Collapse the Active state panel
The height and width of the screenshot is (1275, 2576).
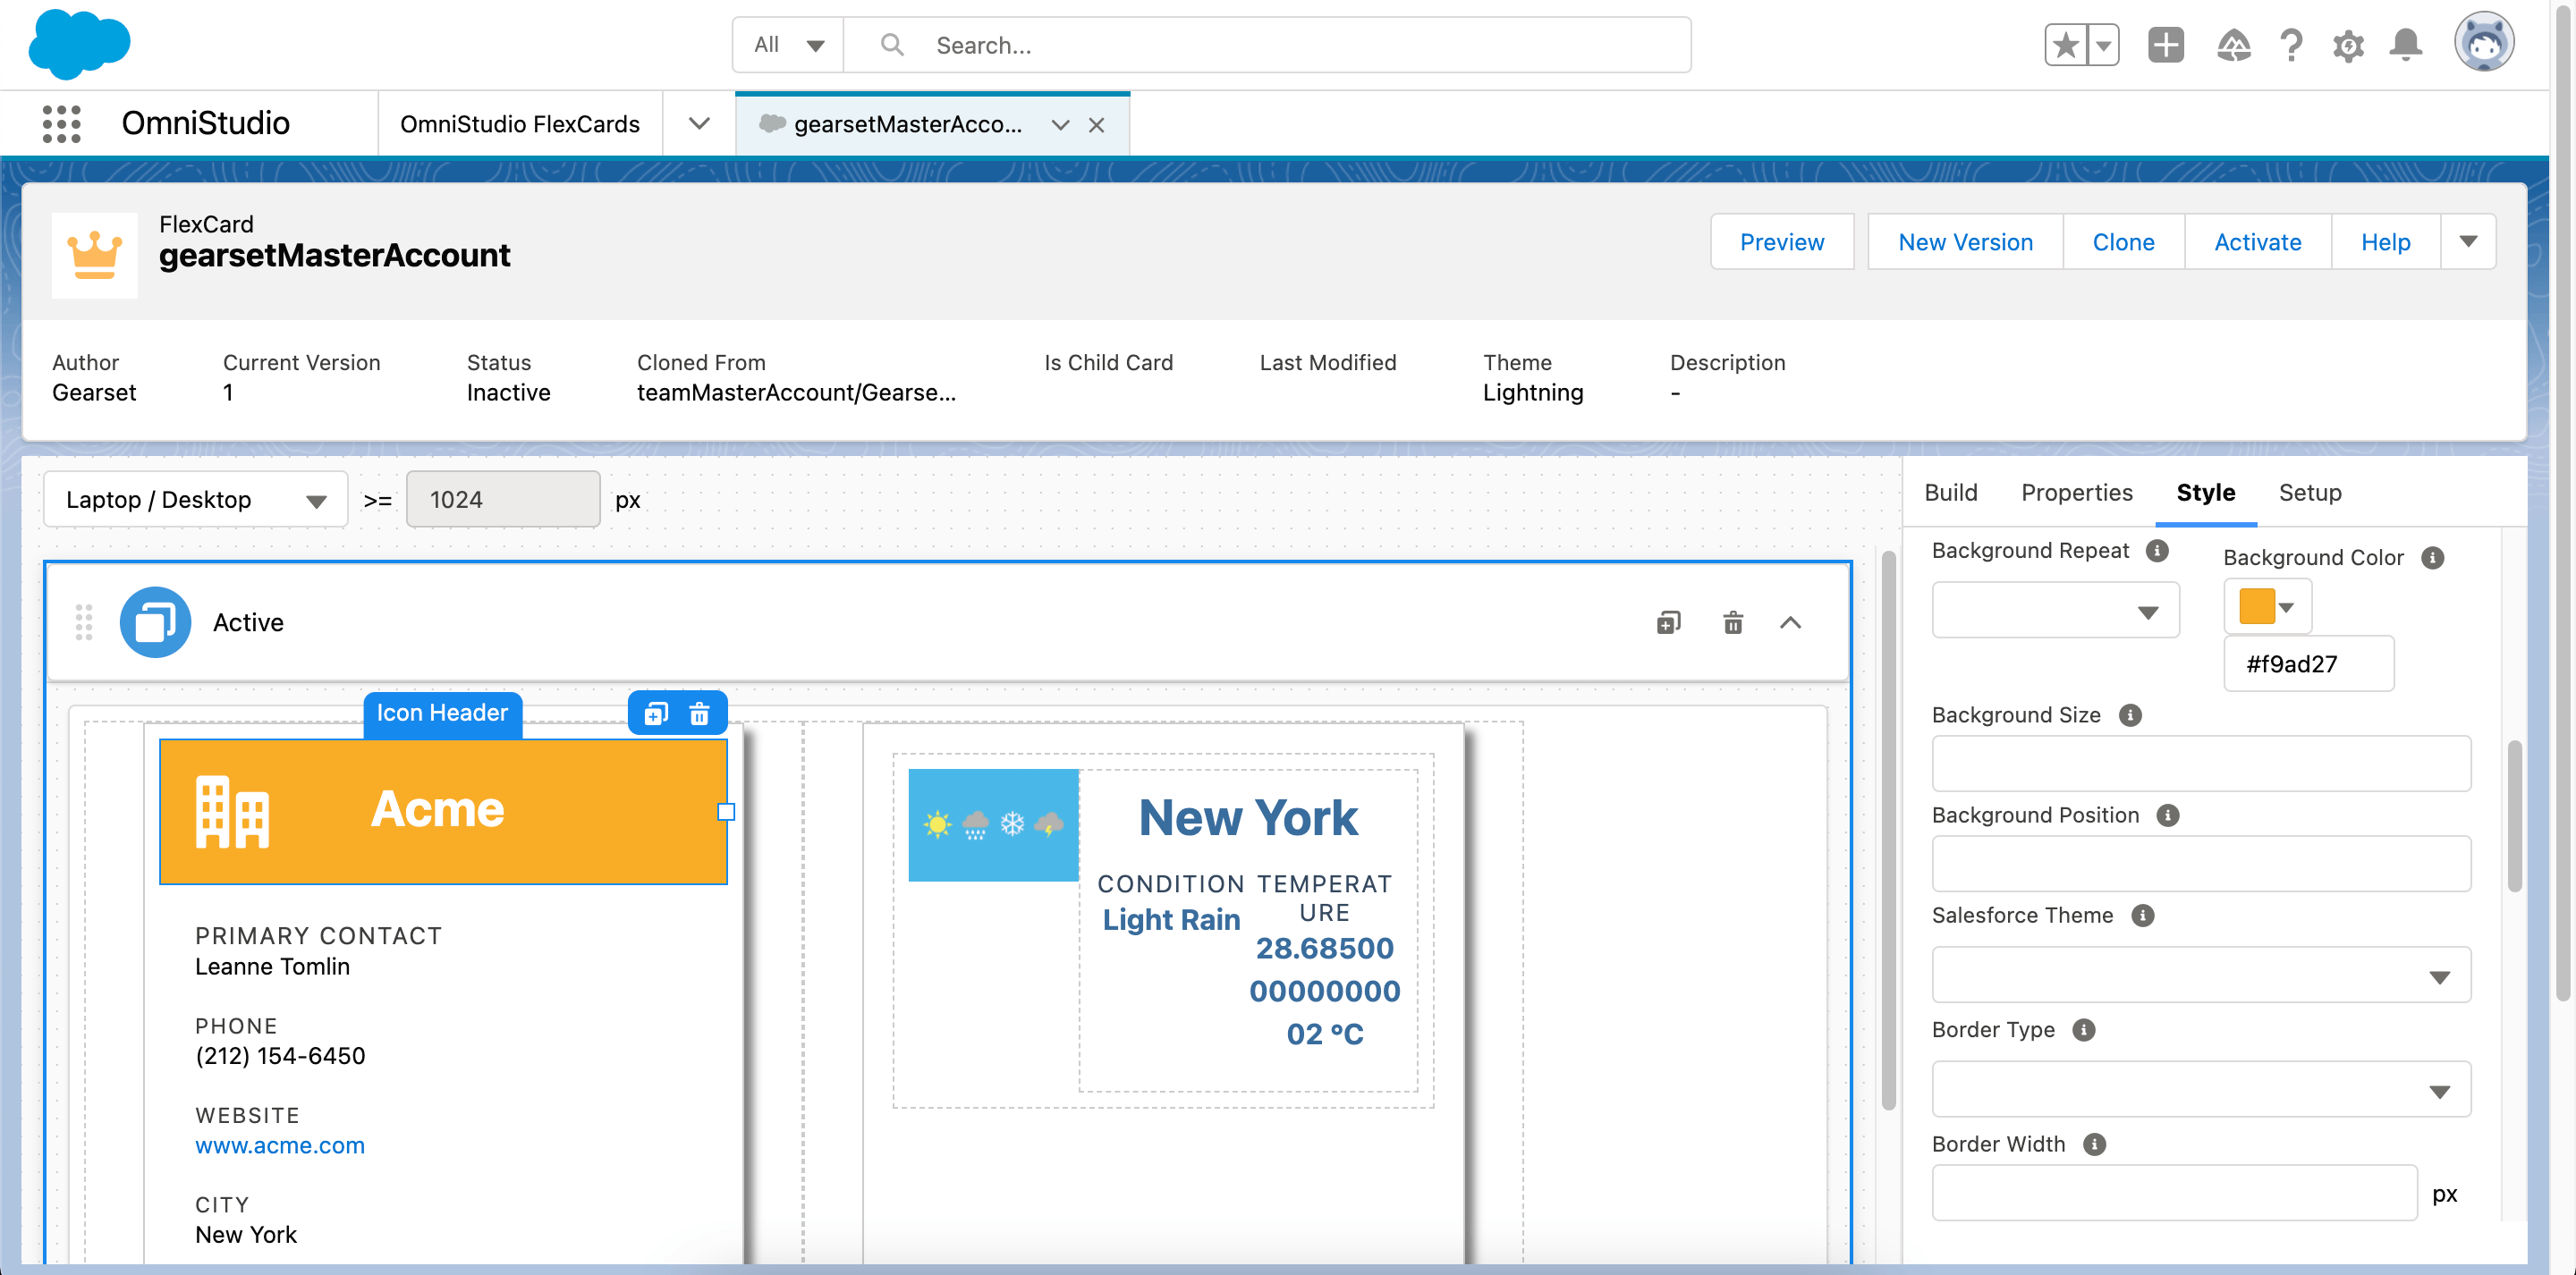pyautogui.click(x=1790, y=622)
